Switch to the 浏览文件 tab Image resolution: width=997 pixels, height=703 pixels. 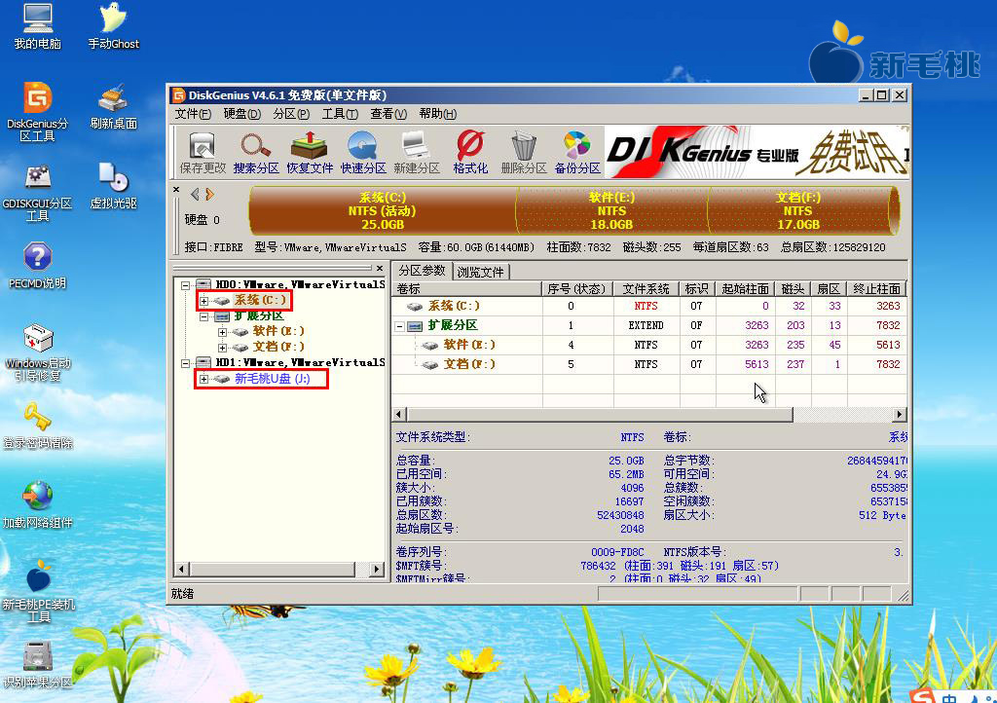tap(480, 272)
